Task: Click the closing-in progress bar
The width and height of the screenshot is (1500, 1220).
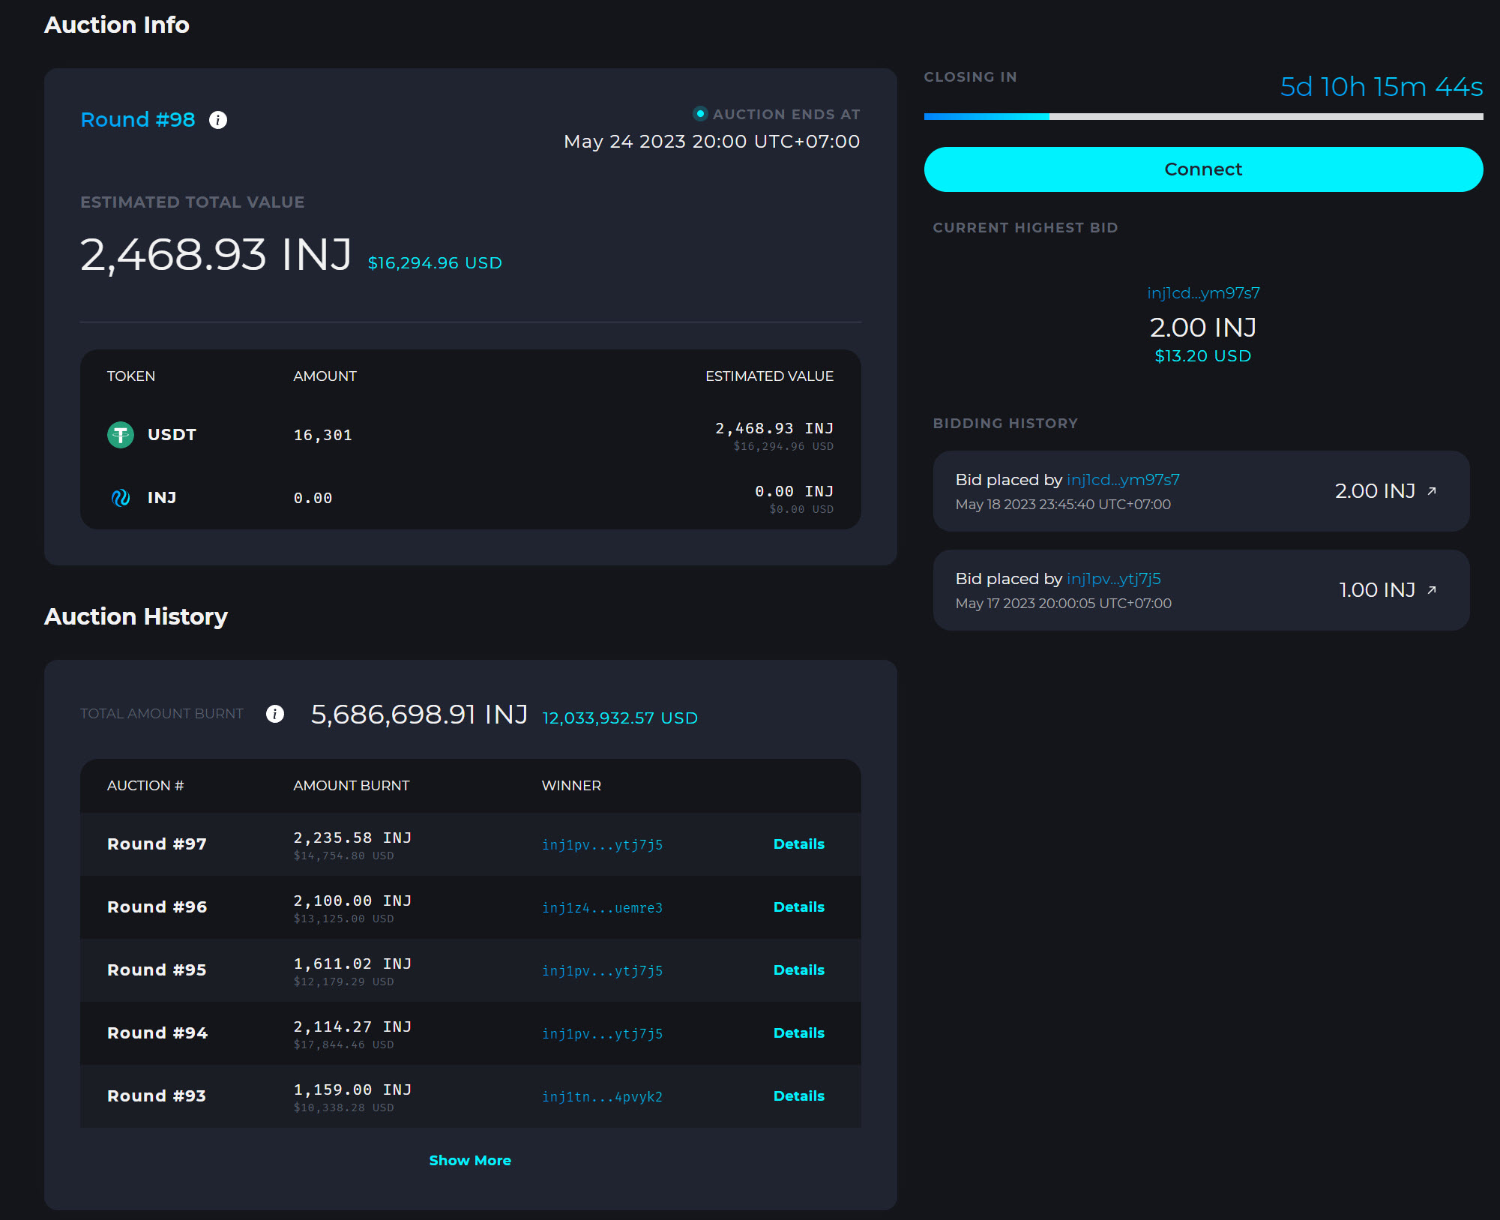Action: coord(1202,117)
